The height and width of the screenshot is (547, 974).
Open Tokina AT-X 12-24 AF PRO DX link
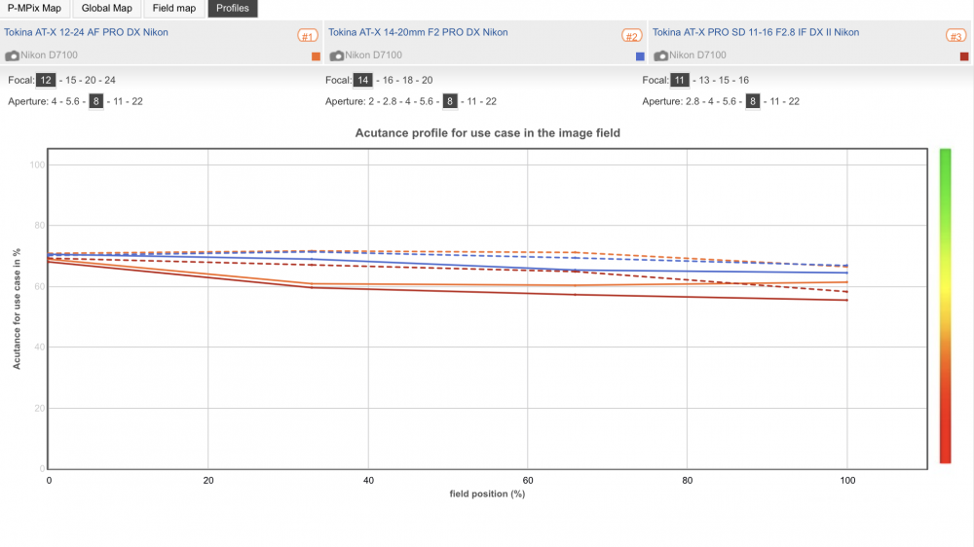[86, 32]
